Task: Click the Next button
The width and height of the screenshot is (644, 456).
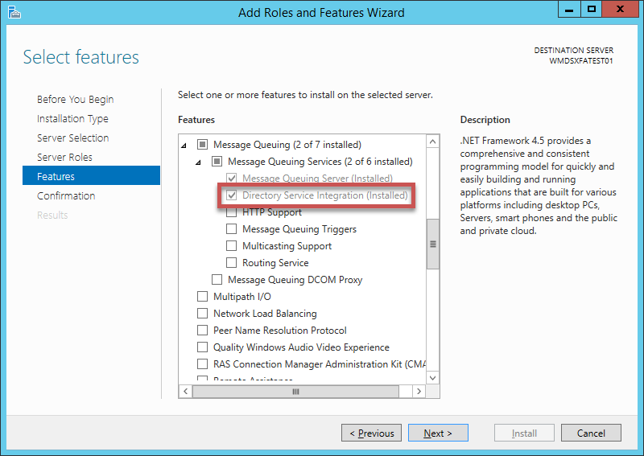Action: point(437,433)
